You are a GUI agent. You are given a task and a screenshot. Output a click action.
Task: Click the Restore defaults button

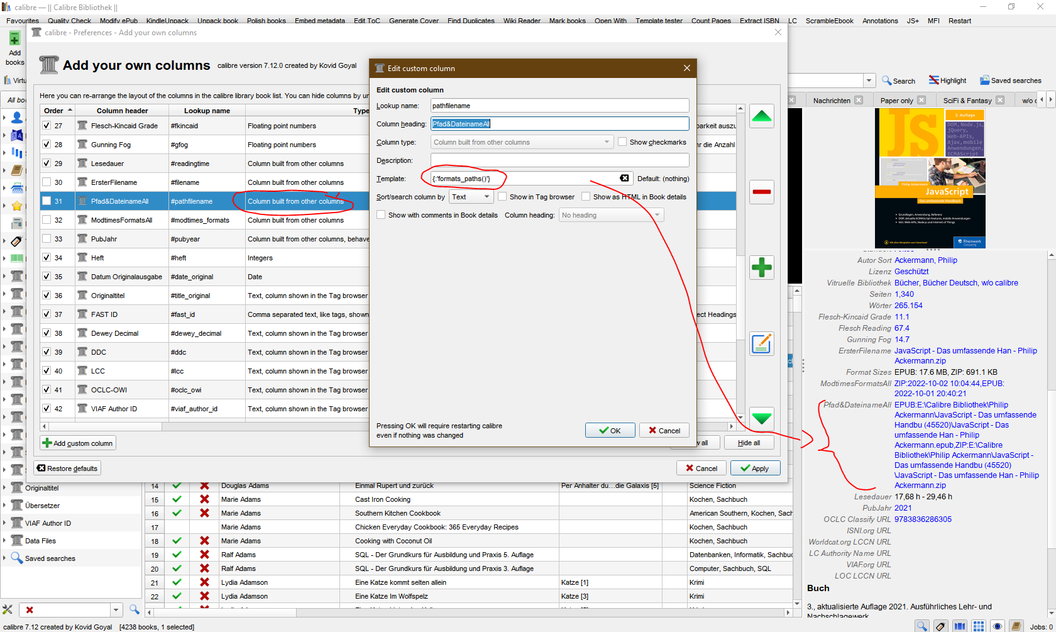[67, 468]
